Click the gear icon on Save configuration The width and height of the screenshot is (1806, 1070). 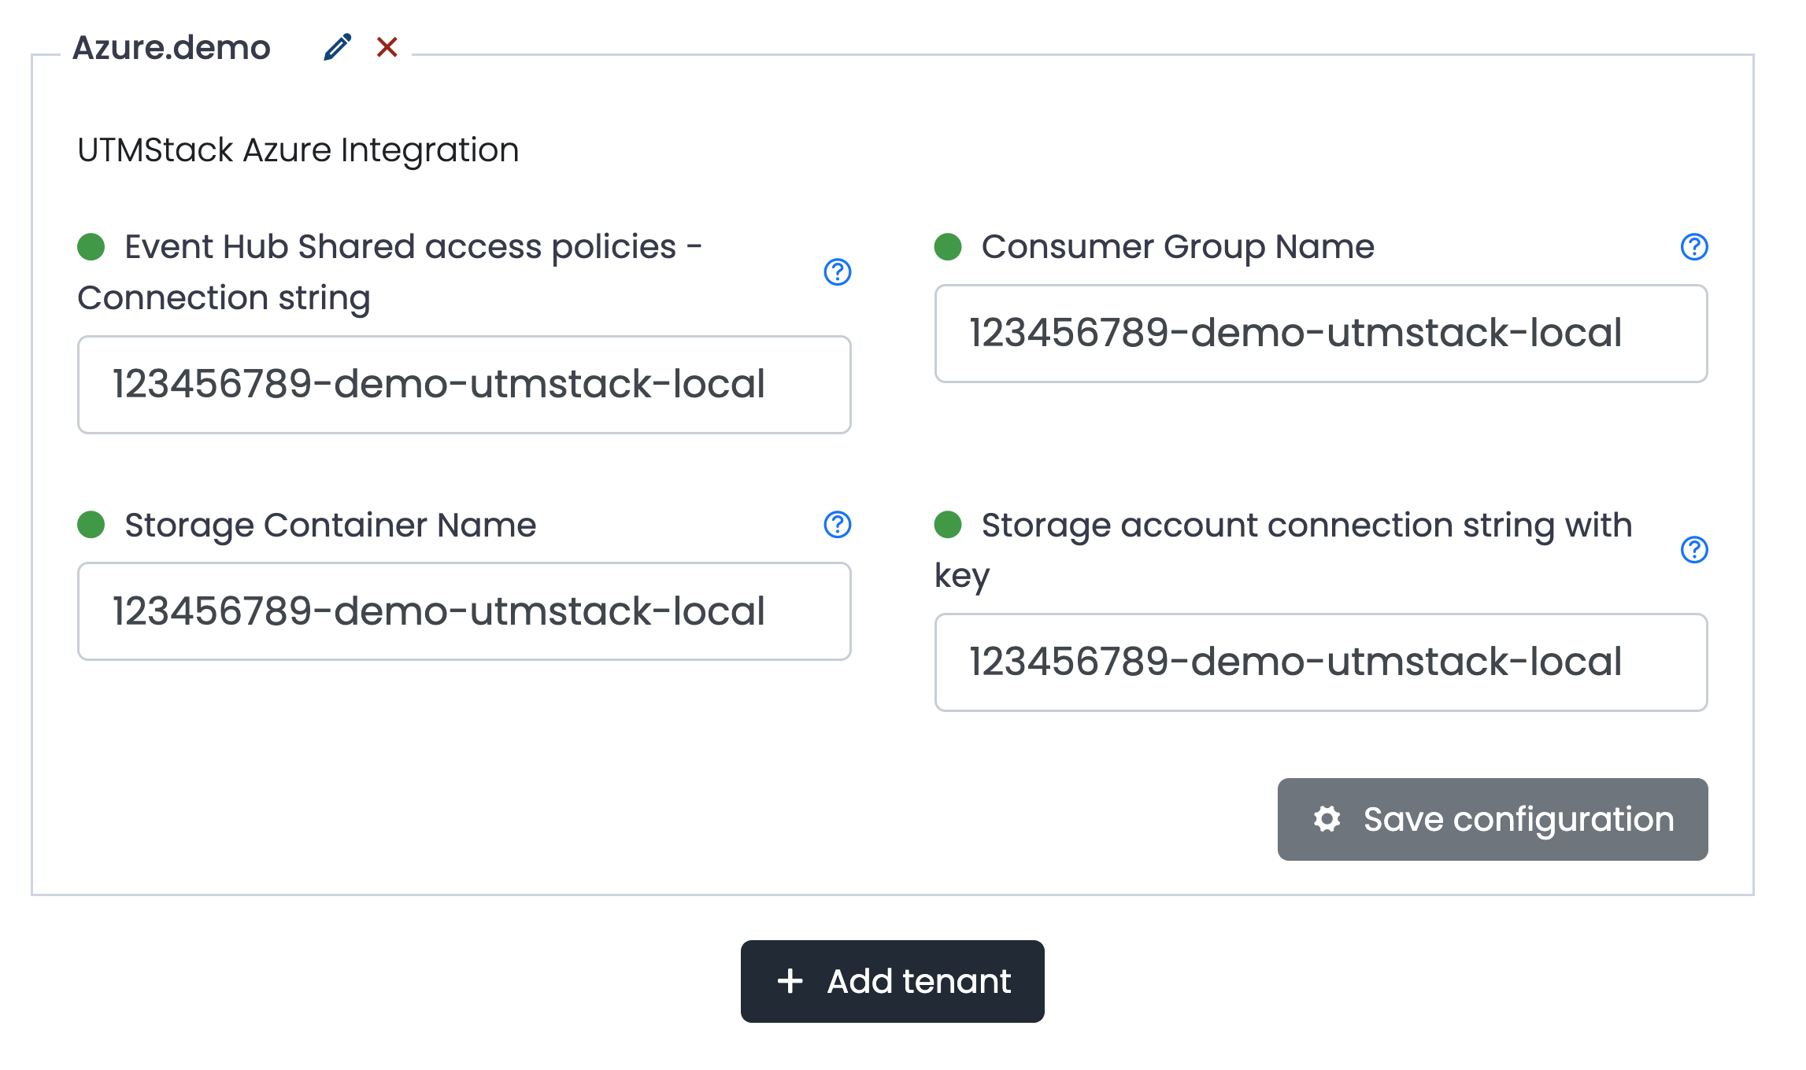1327,819
